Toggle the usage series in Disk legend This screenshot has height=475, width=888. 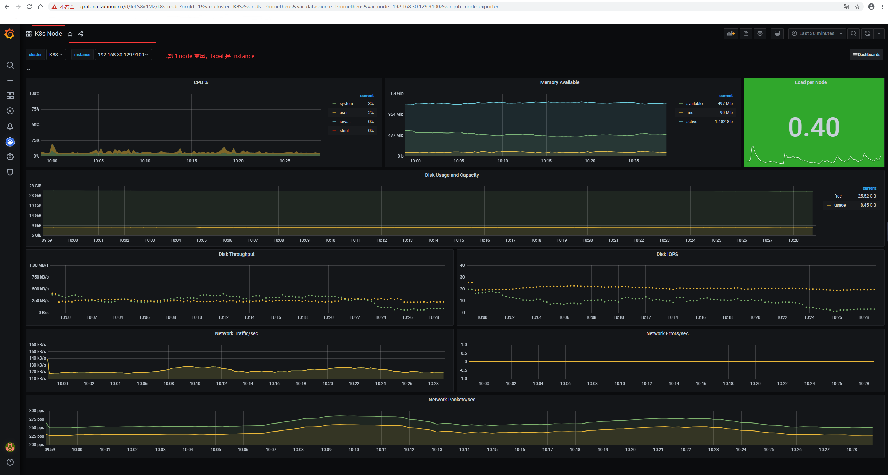pos(840,205)
